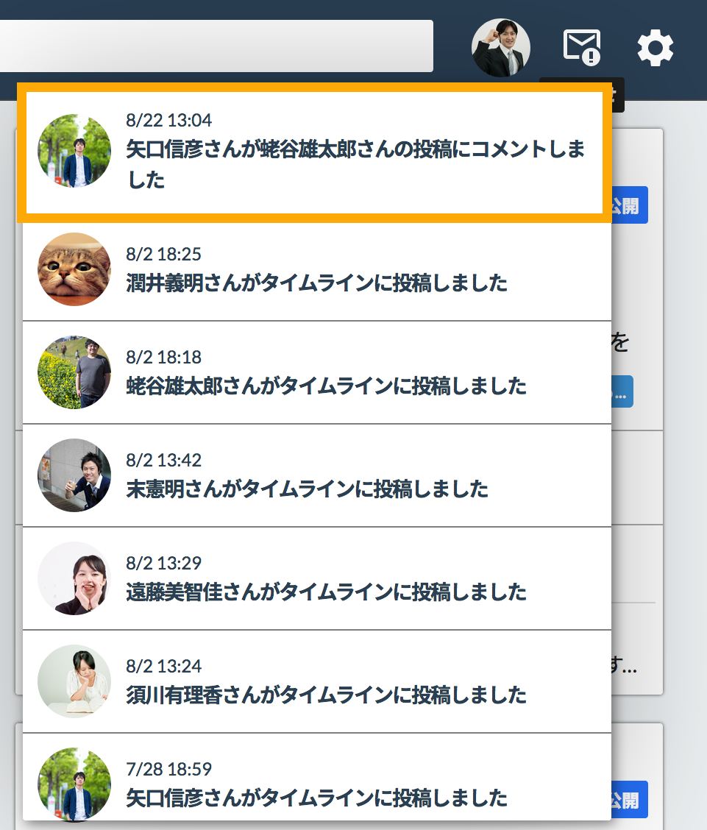The width and height of the screenshot is (707, 830).
Task: Click 遠藤美智佳's avatar photo
Action: 74,578
